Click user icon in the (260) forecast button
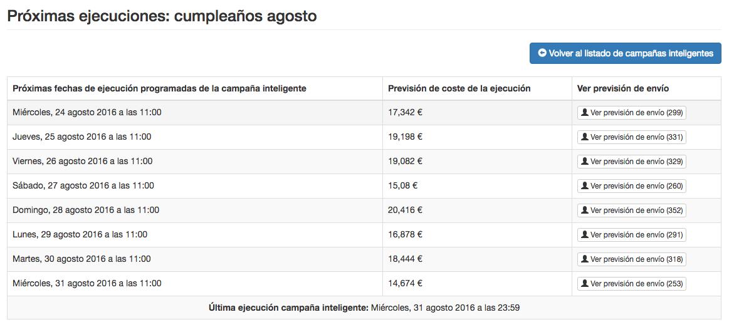Image resolution: width=734 pixels, height=327 pixels. pos(585,186)
